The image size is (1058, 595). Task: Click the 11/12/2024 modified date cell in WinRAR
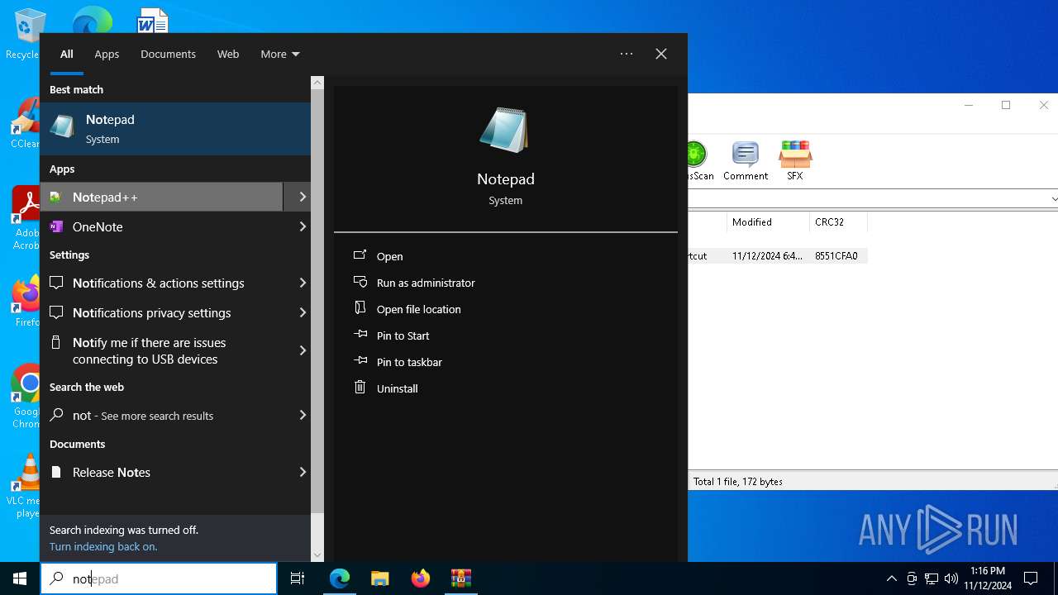pos(767,256)
